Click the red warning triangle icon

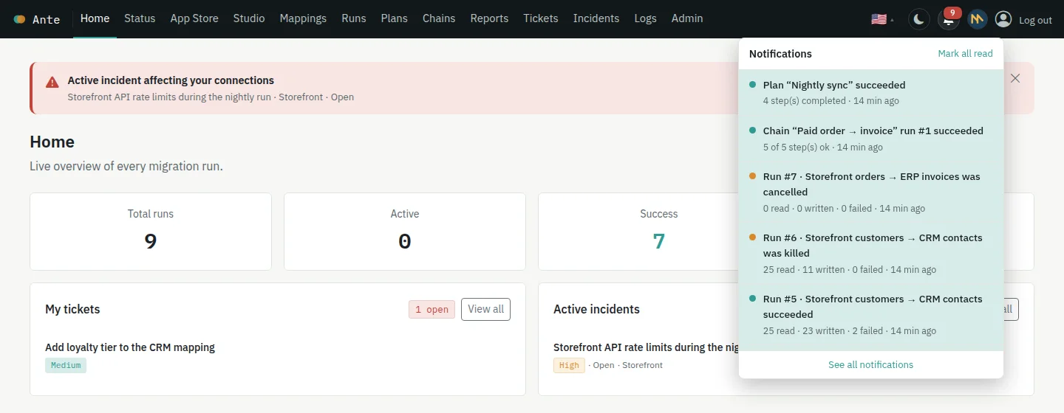point(52,82)
